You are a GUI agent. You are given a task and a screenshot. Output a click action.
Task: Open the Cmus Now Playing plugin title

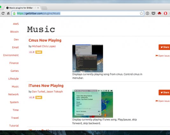[45, 40]
